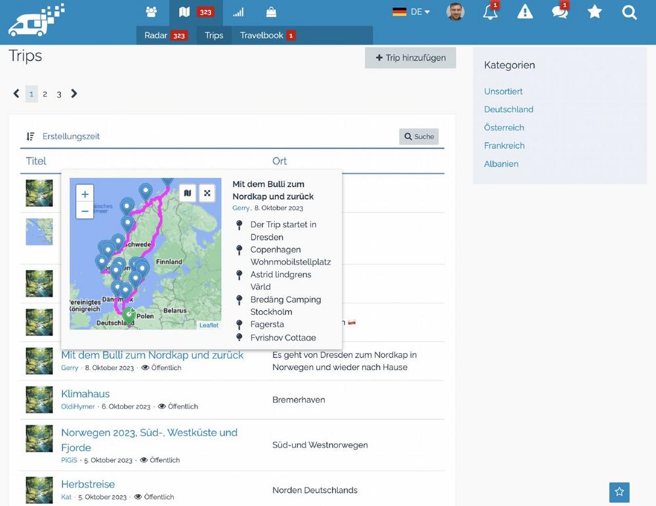
Task: Click the Trip hinzufügen button
Action: click(x=410, y=58)
